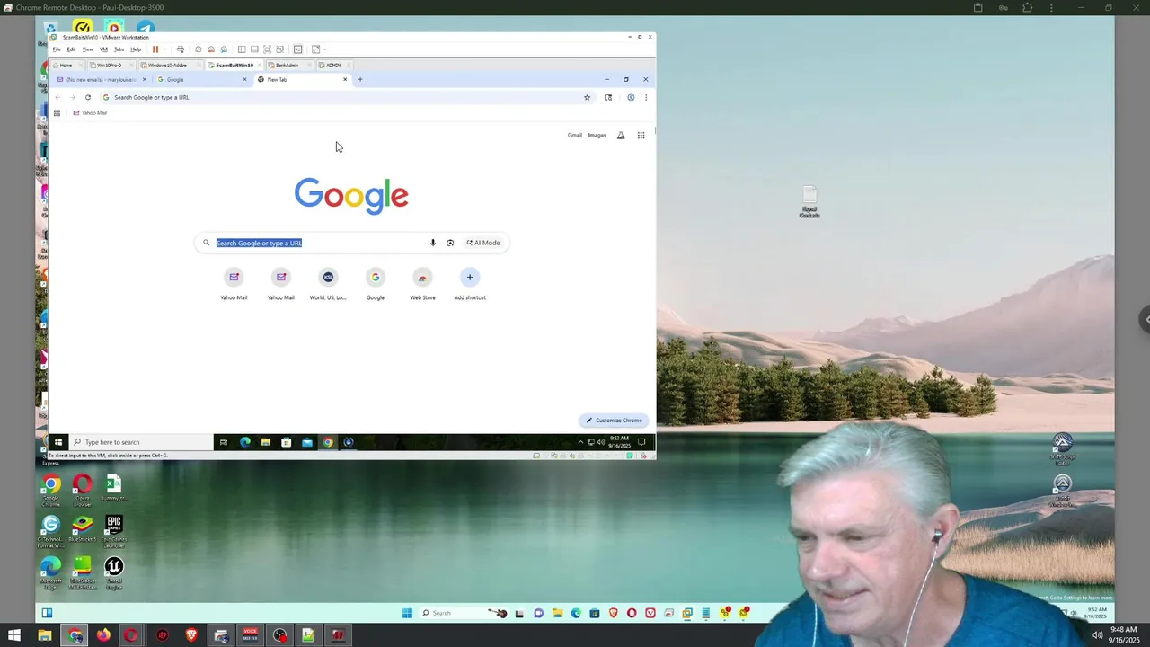Image resolution: width=1150 pixels, height=647 pixels.
Task: Click the stretch guest display icon
Action: coord(315,49)
